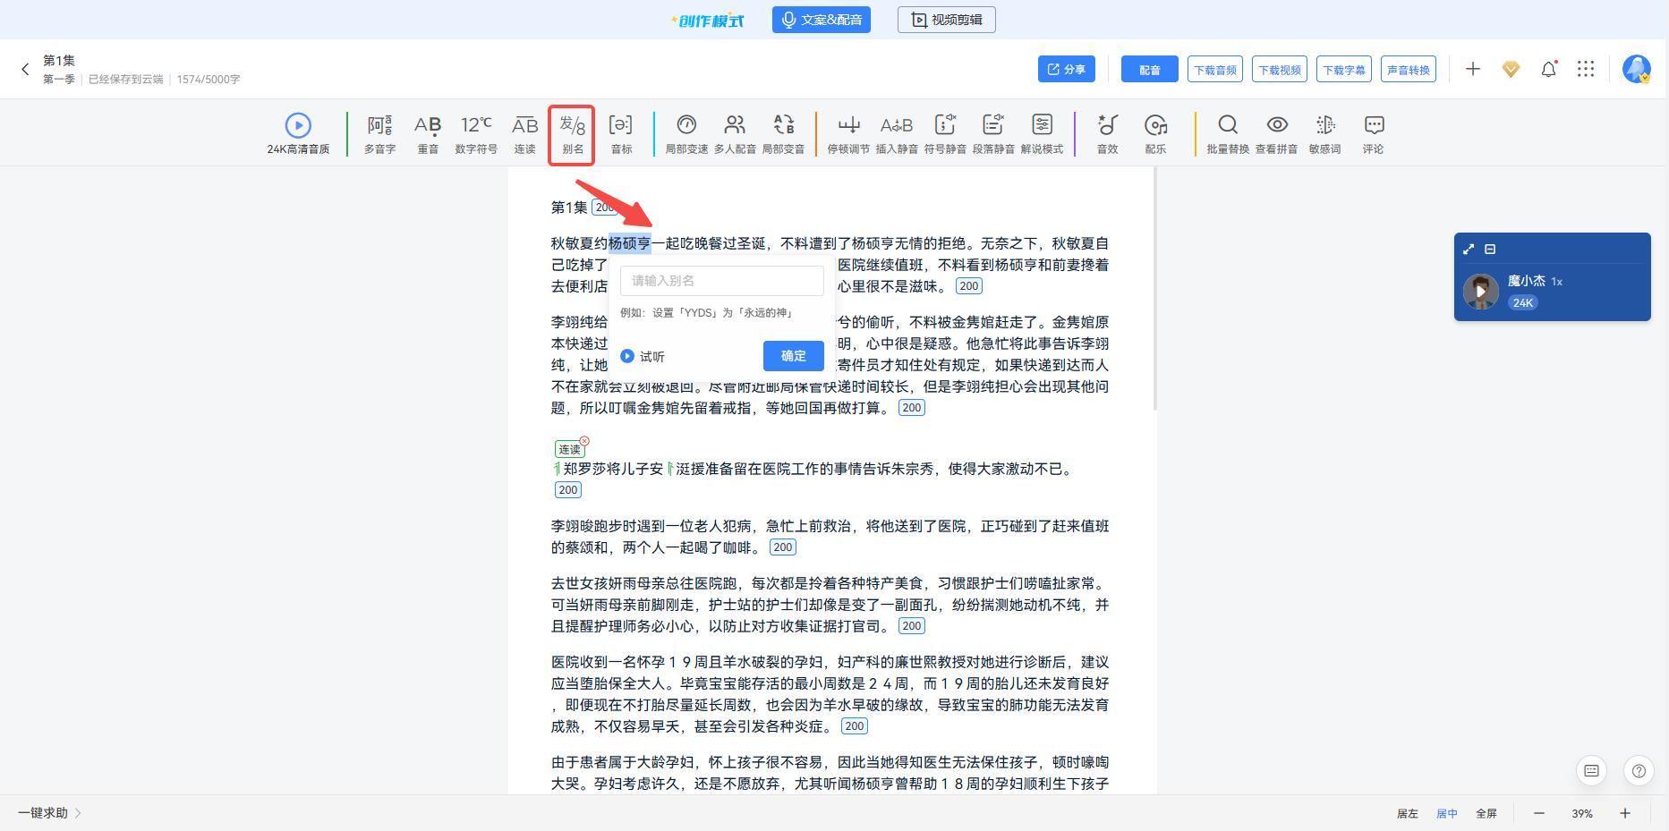1669x831 pixels.
Task: Remove the 连读 tag via red x
Action: click(x=584, y=441)
